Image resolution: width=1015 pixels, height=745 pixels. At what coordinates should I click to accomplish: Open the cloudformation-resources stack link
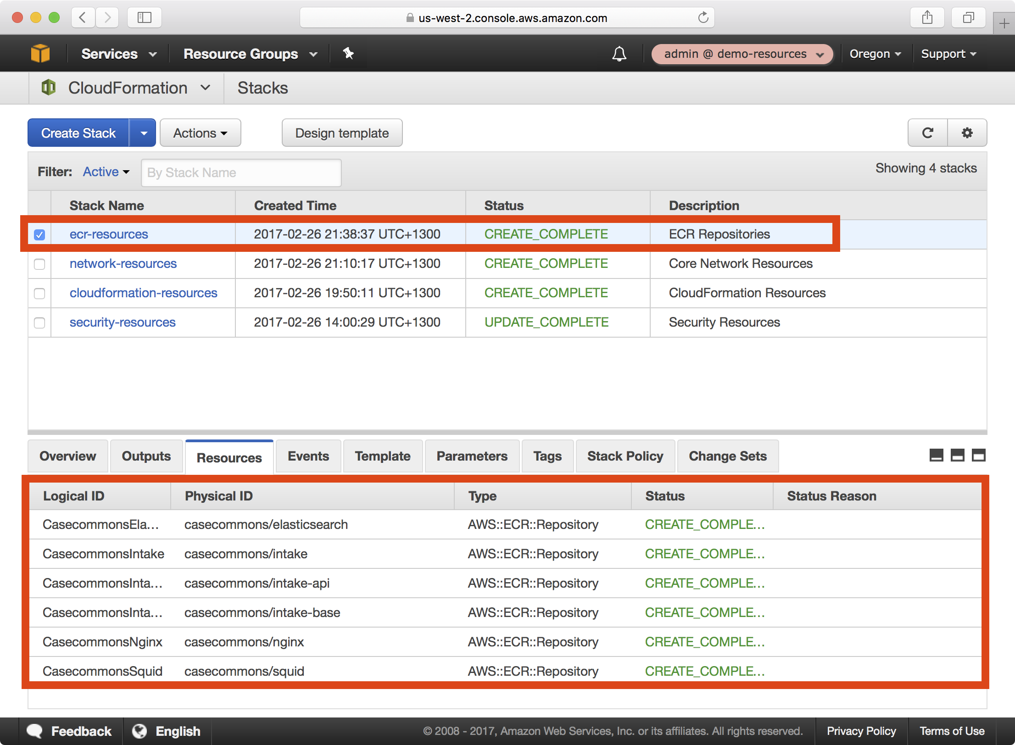pyautogui.click(x=144, y=293)
